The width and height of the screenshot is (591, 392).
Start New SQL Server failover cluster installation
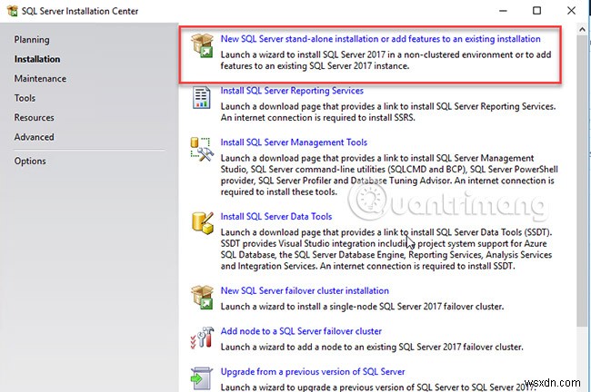(305, 290)
